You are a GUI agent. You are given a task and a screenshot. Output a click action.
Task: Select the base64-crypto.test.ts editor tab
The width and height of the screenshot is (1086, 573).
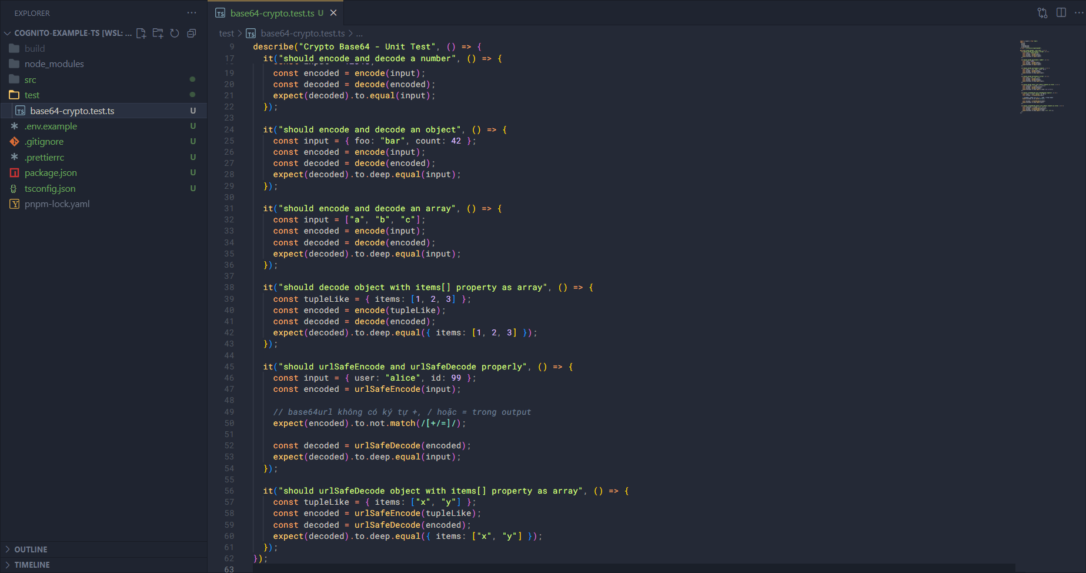click(x=272, y=13)
